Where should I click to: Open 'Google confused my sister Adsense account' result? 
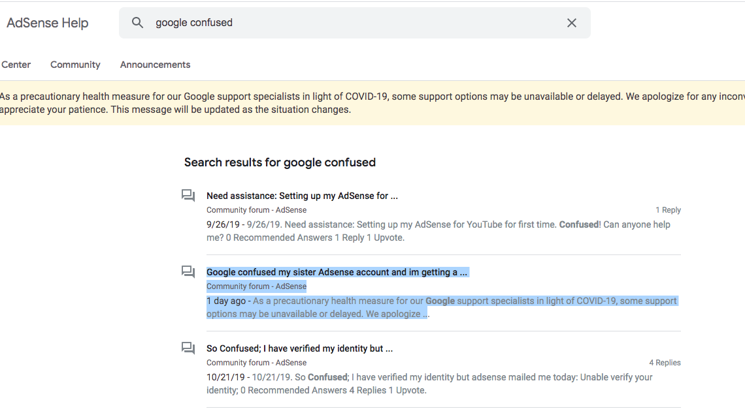coord(337,272)
